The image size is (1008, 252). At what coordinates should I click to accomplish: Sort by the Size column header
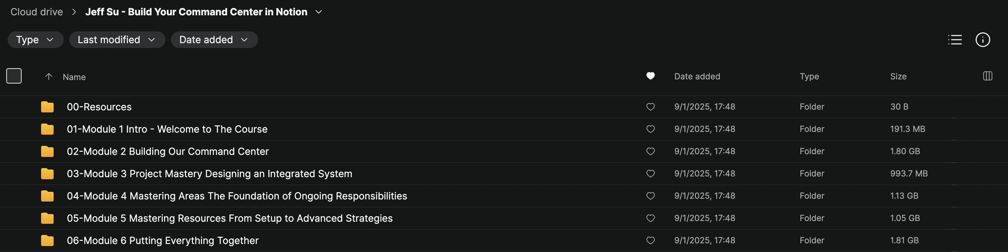coord(898,76)
